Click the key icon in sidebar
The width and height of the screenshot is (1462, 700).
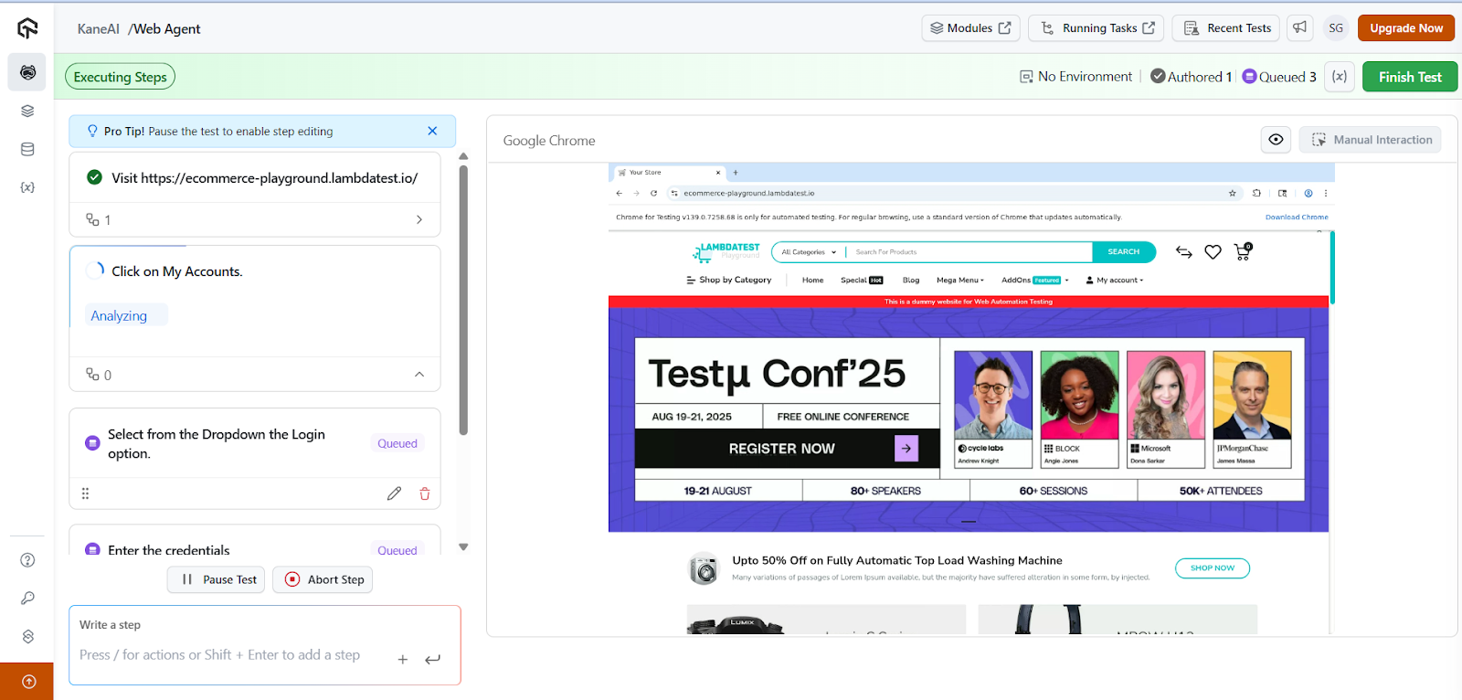(27, 599)
